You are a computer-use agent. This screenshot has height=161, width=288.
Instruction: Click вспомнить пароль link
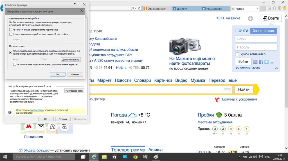248,68
